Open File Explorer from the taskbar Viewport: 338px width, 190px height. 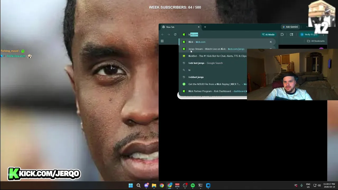[154, 186]
